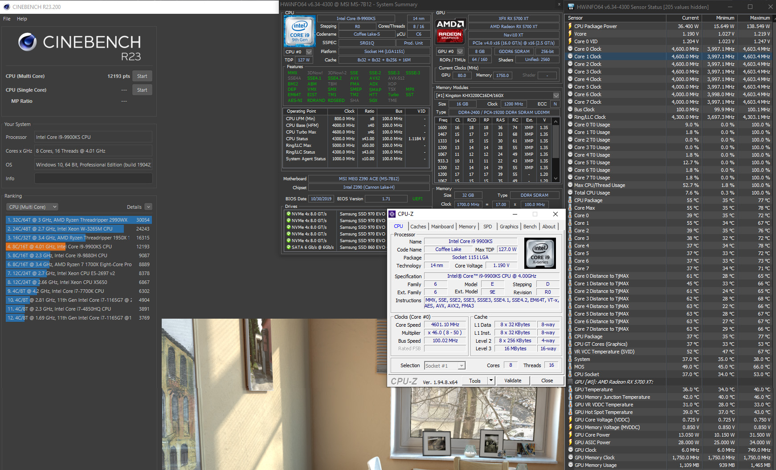This screenshot has height=470, width=776.
Task: Click the Core i9 X-series badge in CPU-Z
Action: [540, 253]
